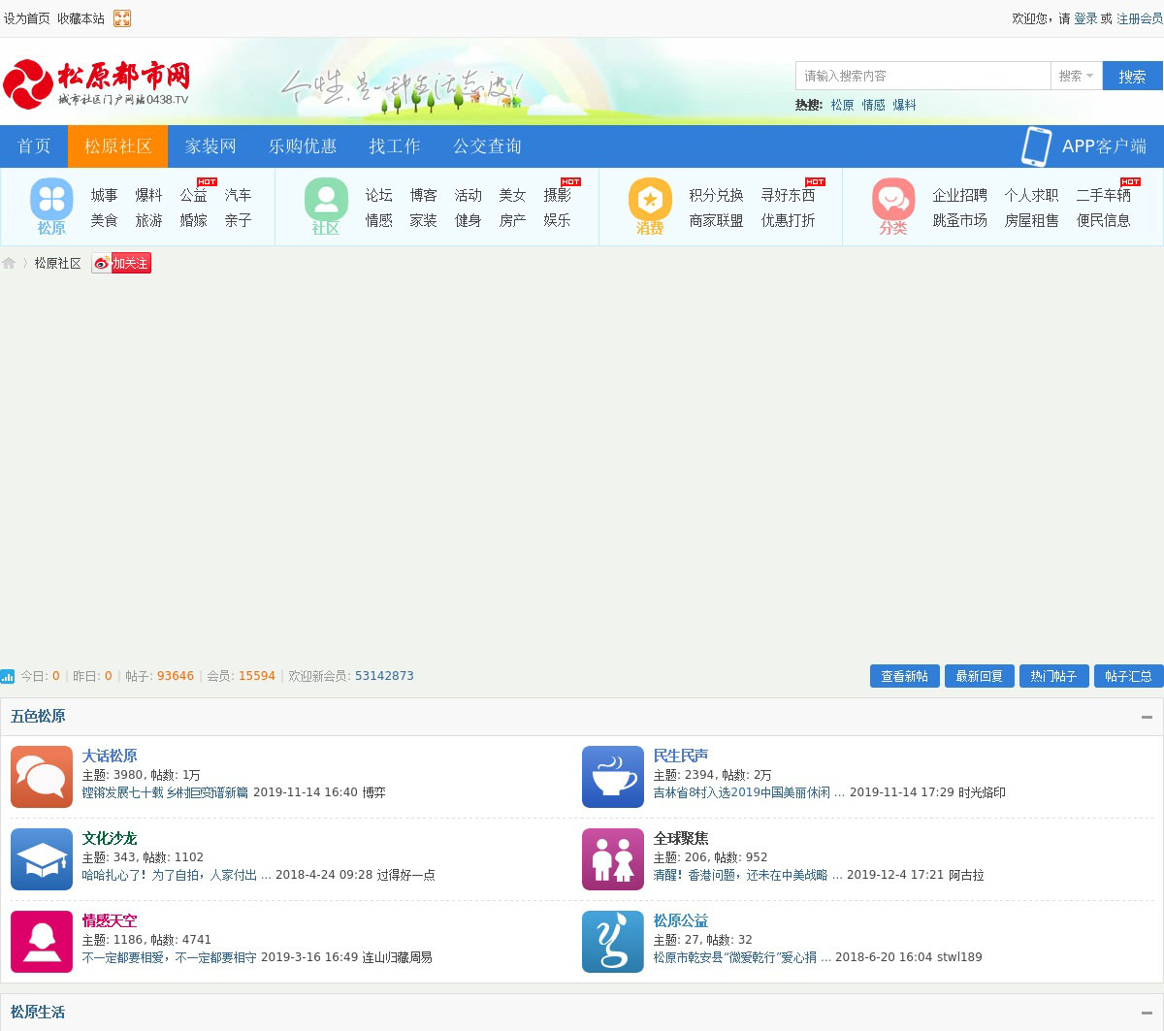This screenshot has height=1031, width=1164.
Task: Collapse the 五色松原 section
Action: pyautogui.click(x=1147, y=717)
